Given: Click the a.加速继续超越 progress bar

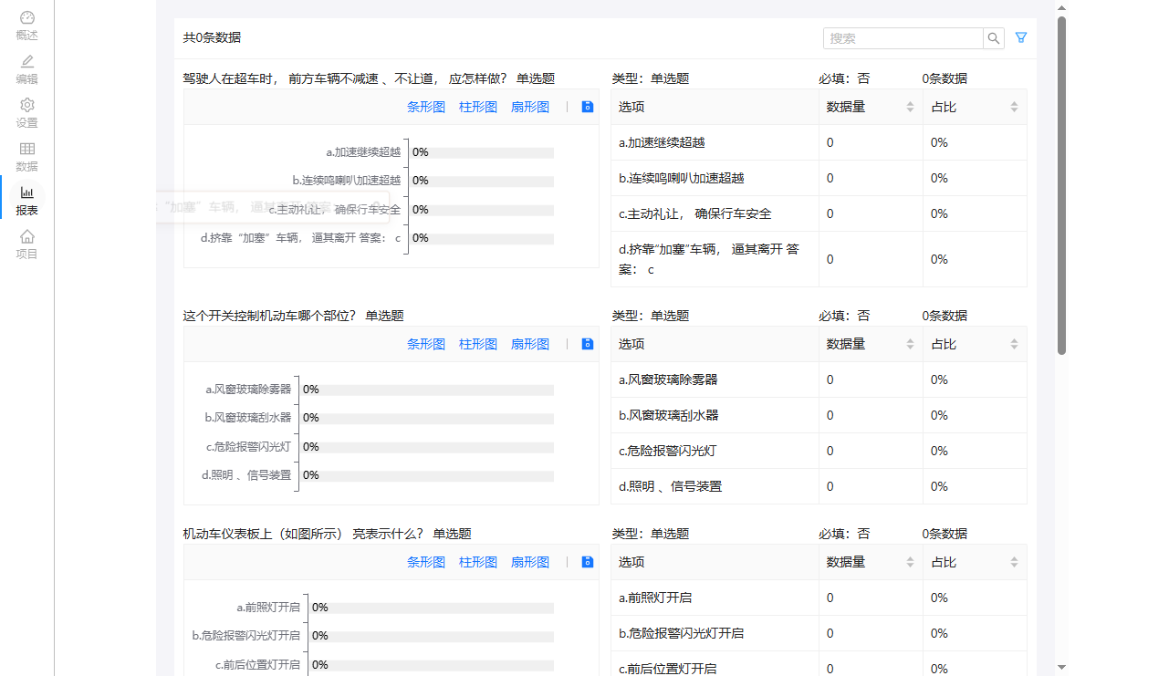Looking at the screenshot, I should (x=483, y=153).
